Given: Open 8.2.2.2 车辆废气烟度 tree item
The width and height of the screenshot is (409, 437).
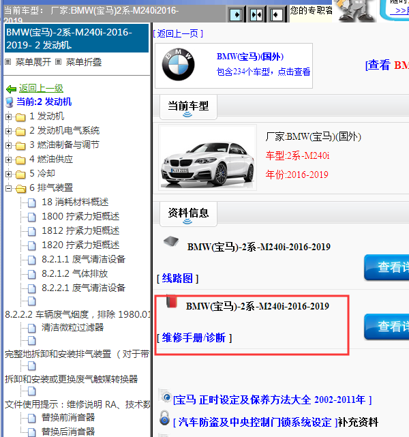Looking at the screenshot, I should 78,315.
